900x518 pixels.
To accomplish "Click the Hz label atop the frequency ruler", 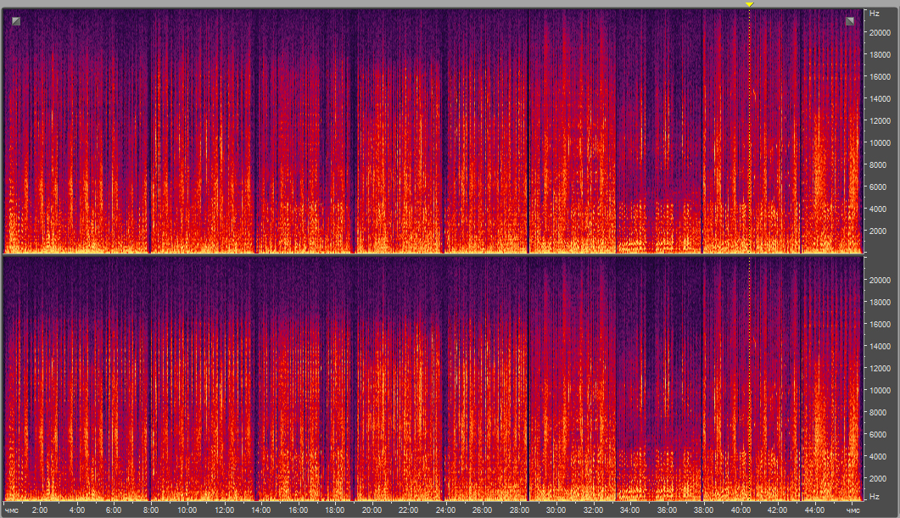I will pyautogui.click(x=873, y=14).
